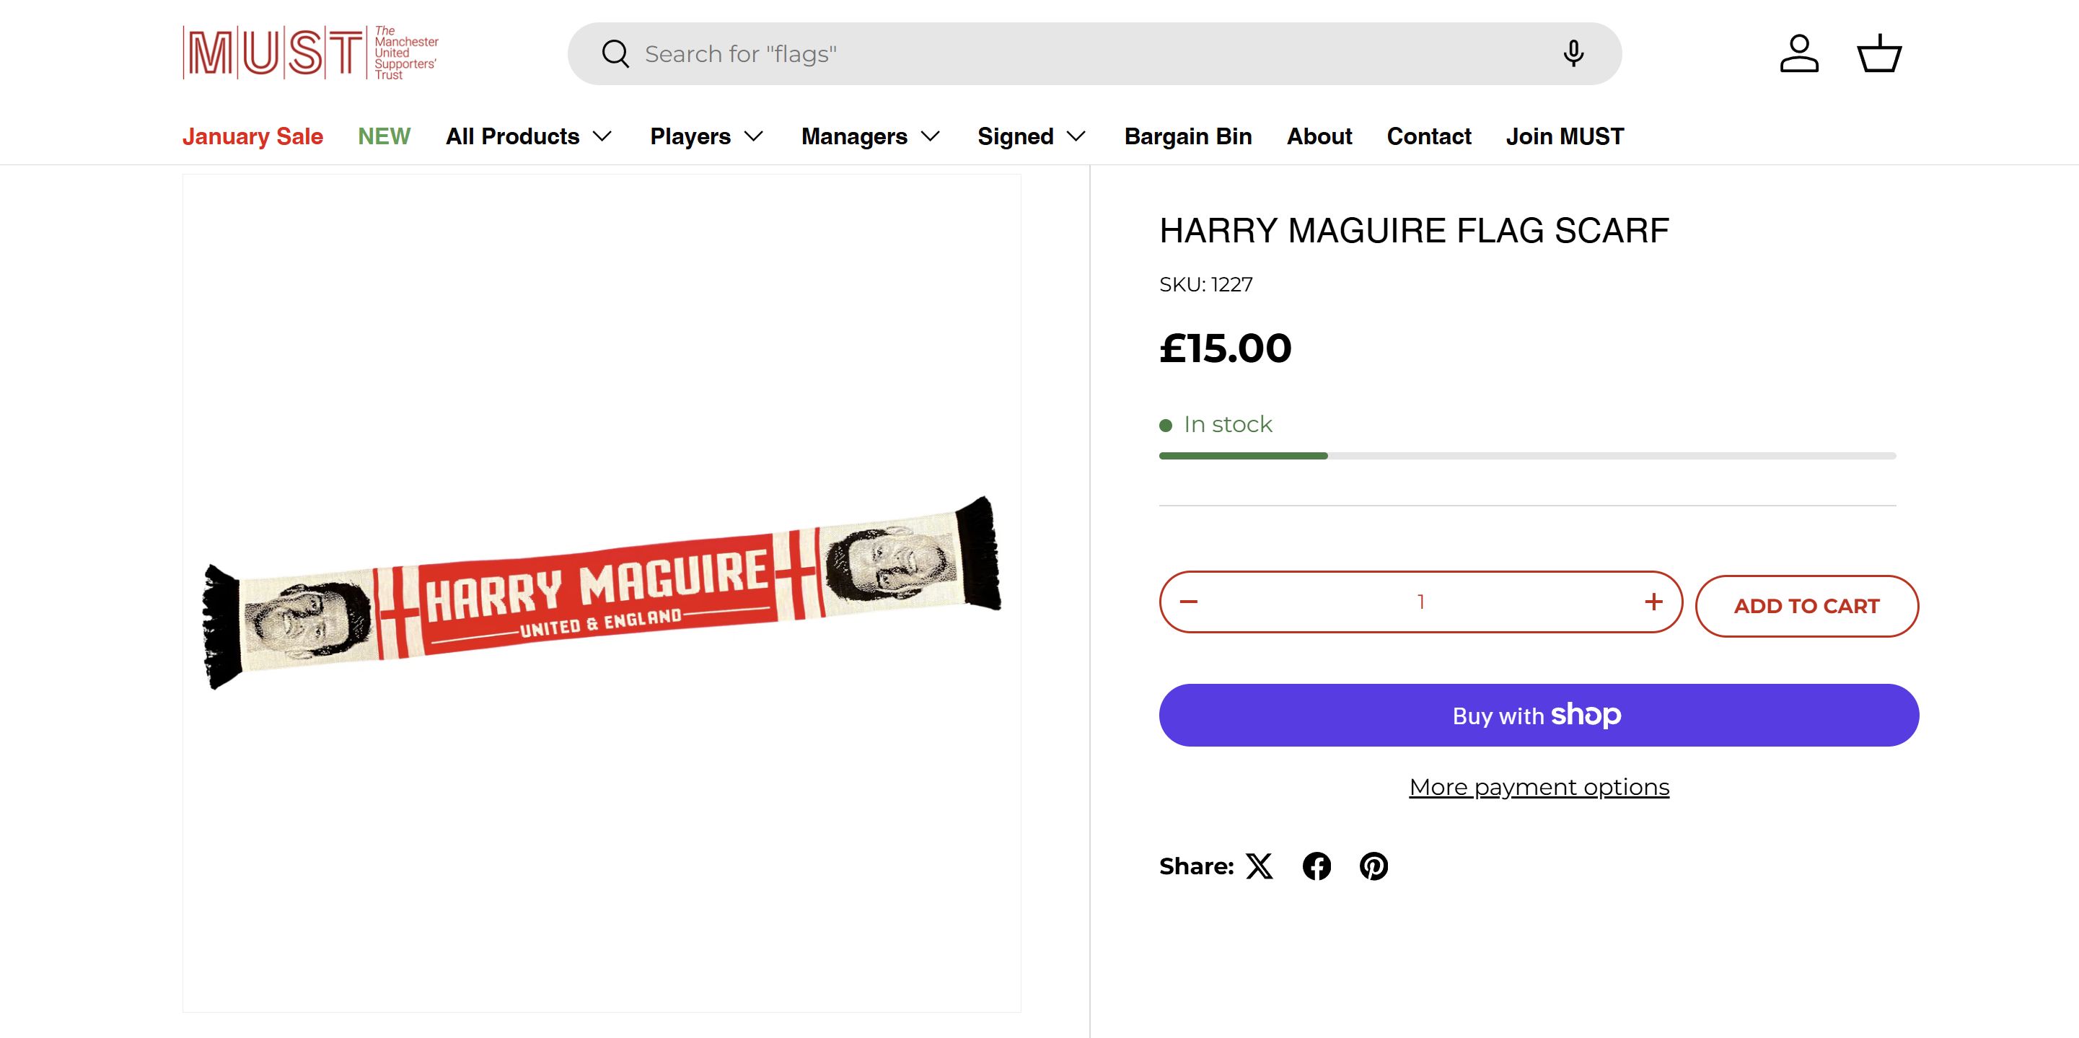This screenshot has width=2079, height=1038.
Task: Open the Managers dropdown
Action: click(x=870, y=136)
